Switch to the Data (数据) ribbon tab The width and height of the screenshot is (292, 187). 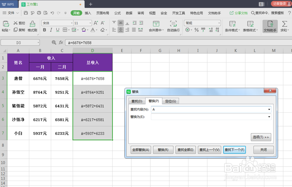[x=129, y=13]
